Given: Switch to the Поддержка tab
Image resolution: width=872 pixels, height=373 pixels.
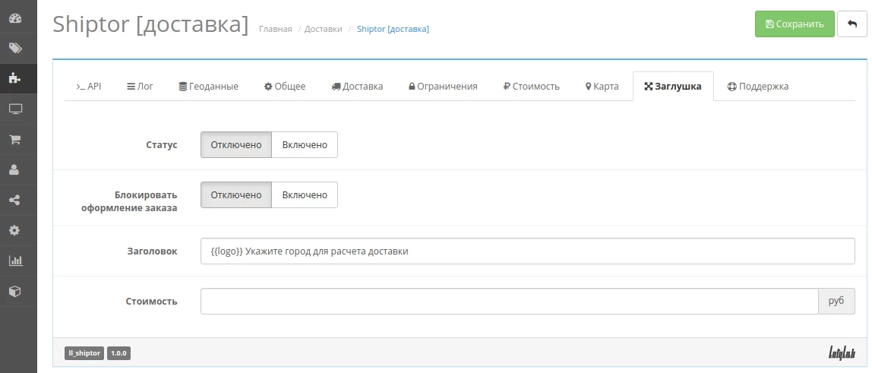Looking at the screenshot, I should (x=758, y=86).
